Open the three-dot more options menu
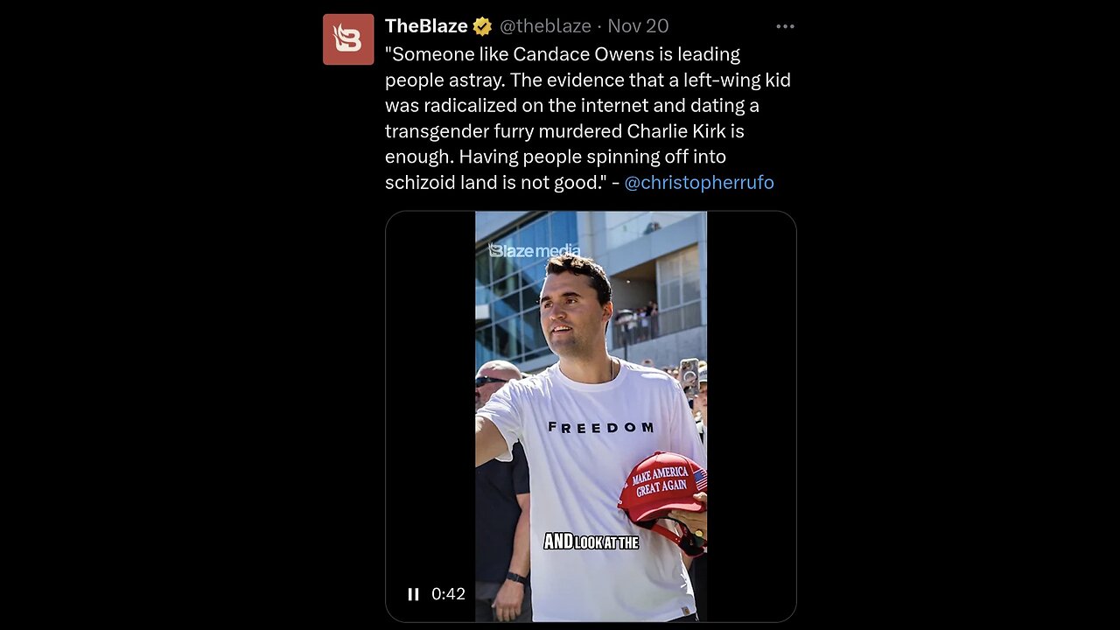 click(785, 26)
